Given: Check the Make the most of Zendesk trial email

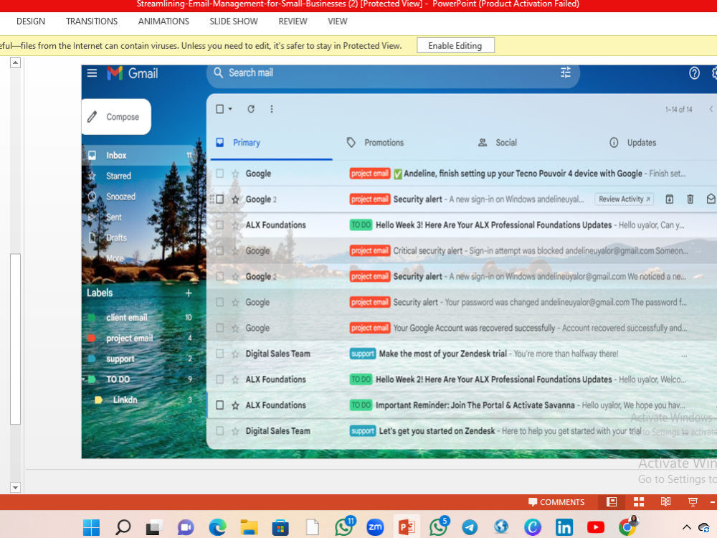Looking at the screenshot, I should tap(220, 354).
